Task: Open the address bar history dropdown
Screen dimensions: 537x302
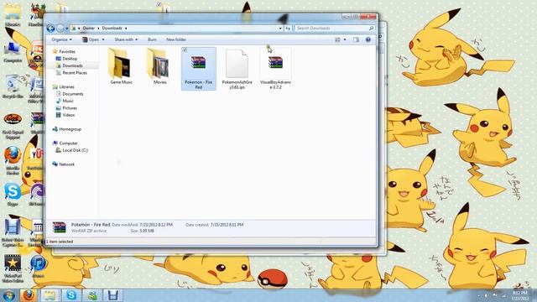Action: [280, 28]
